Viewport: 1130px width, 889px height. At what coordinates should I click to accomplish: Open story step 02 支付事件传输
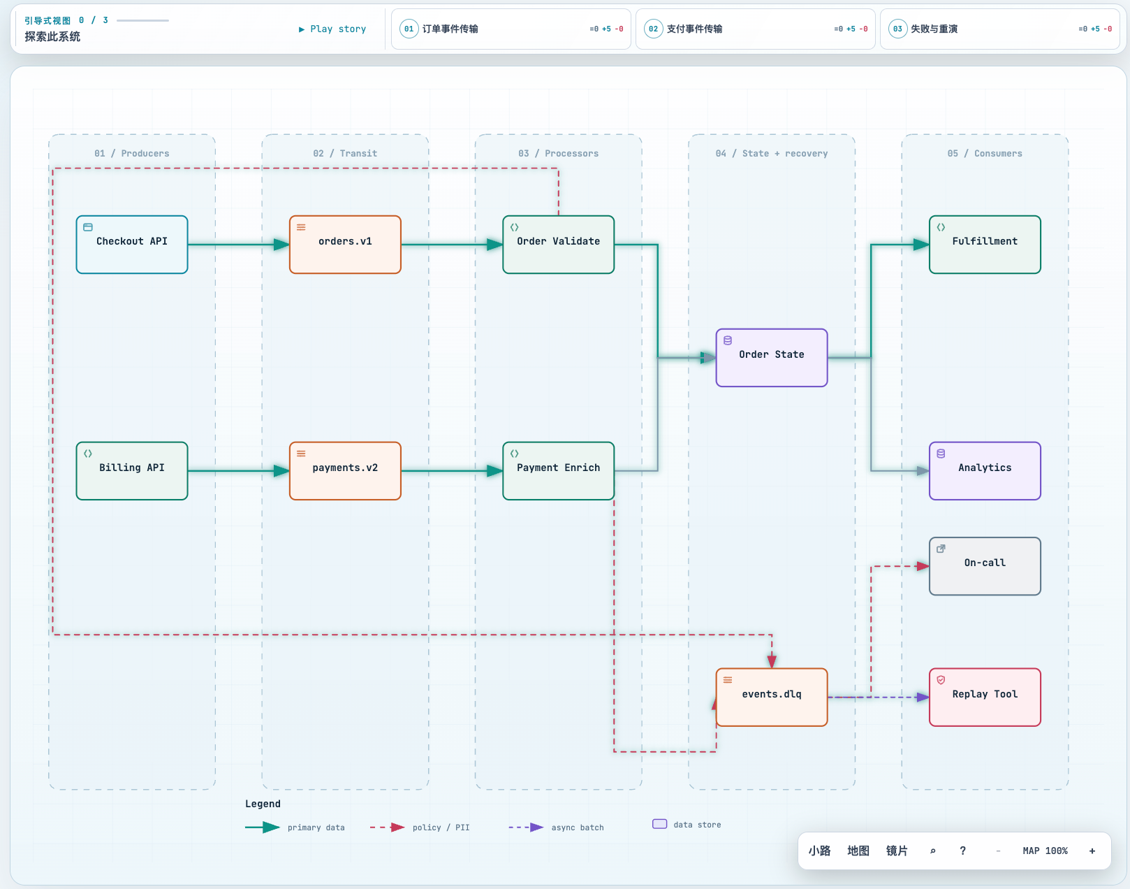click(x=756, y=29)
